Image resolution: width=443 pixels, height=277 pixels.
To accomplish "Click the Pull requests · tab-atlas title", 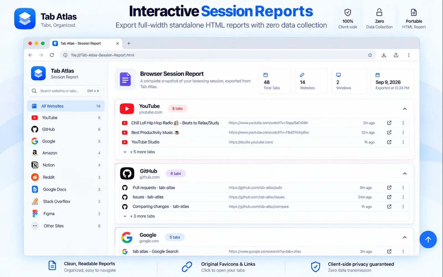I will [154, 188].
